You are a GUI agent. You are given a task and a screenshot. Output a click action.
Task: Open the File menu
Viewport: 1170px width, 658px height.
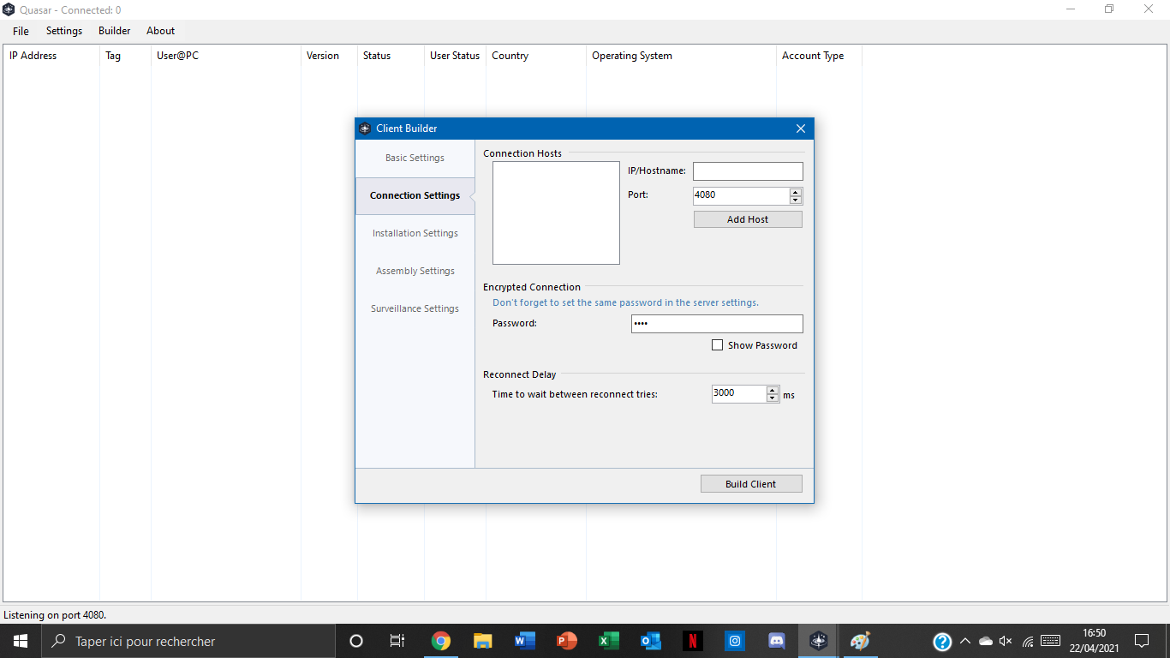click(x=21, y=31)
